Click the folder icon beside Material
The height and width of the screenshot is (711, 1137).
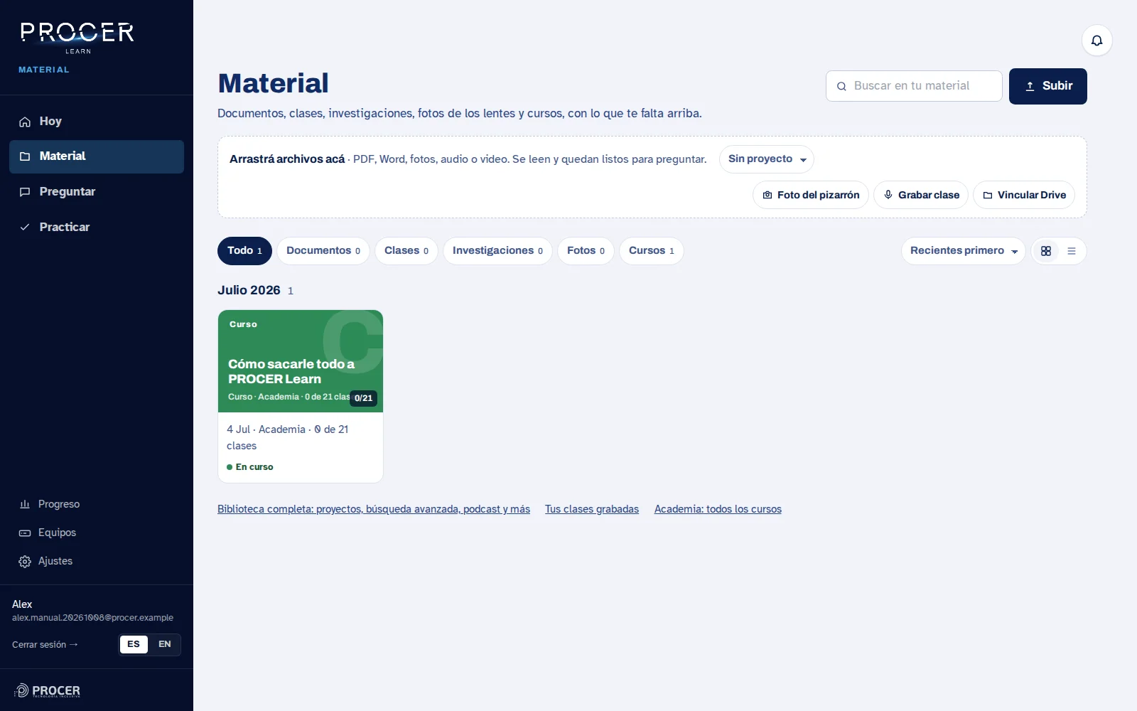tap(25, 156)
